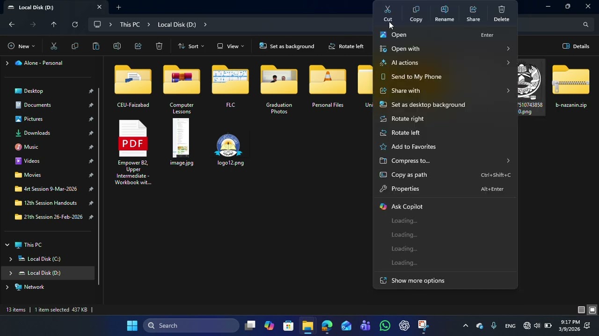Select Rotate left in context menu
This screenshot has width=599, height=336.
click(x=445, y=133)
